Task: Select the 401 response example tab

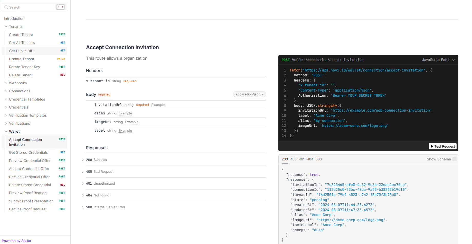Action: coord(302,159)
